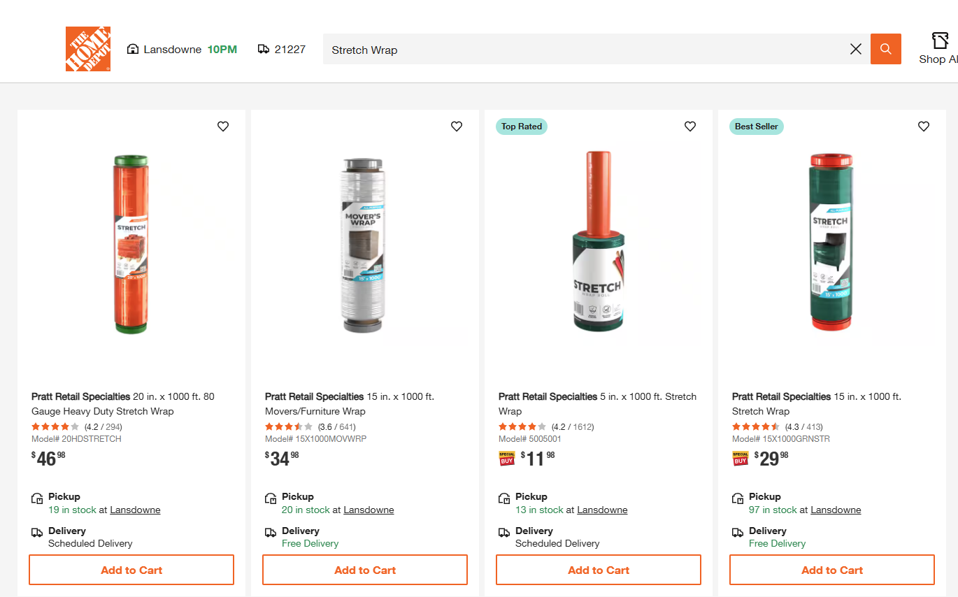The image size is (958, 597).
Task: Clear the search box with the X icon
Action: pos(855,49)
